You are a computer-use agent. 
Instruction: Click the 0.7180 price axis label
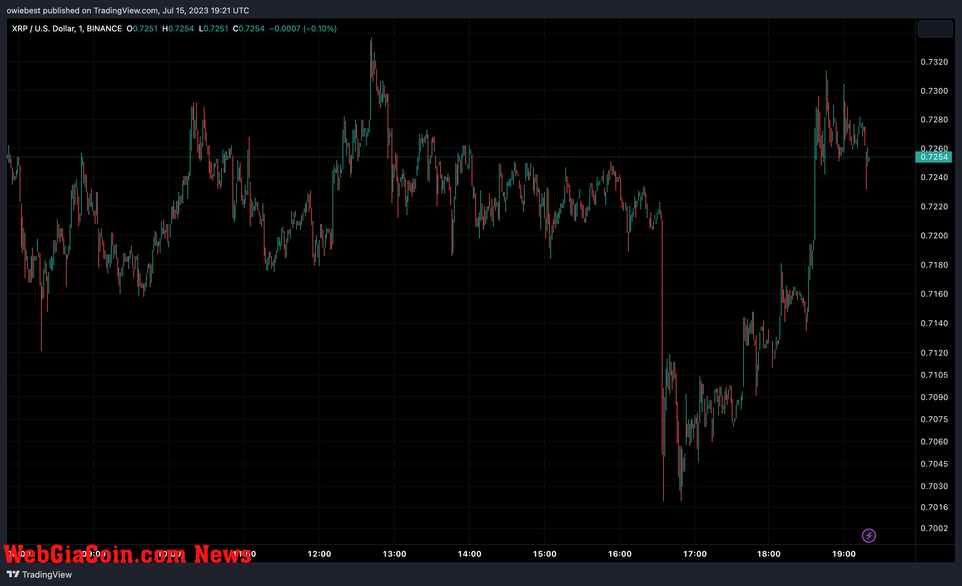934,265
